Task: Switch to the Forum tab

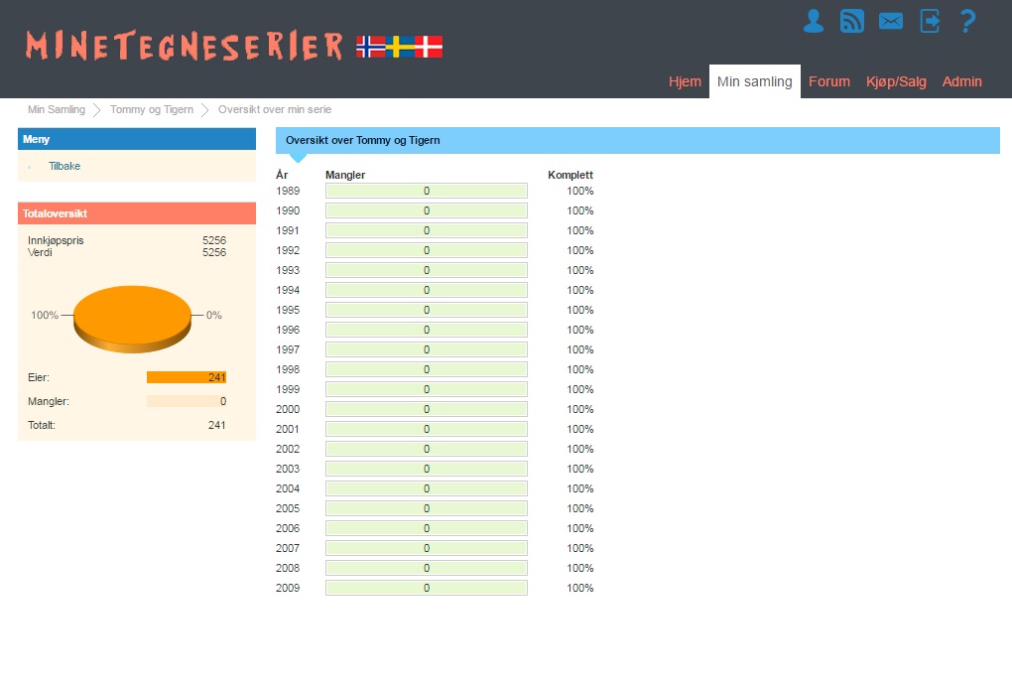Action: pos(829,81)
